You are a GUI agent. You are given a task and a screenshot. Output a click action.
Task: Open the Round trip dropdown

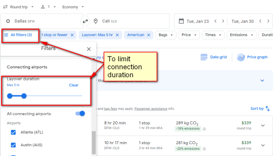click(x=18, y=7)
